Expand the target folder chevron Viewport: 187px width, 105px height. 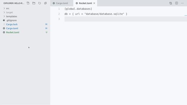[4, 12]
